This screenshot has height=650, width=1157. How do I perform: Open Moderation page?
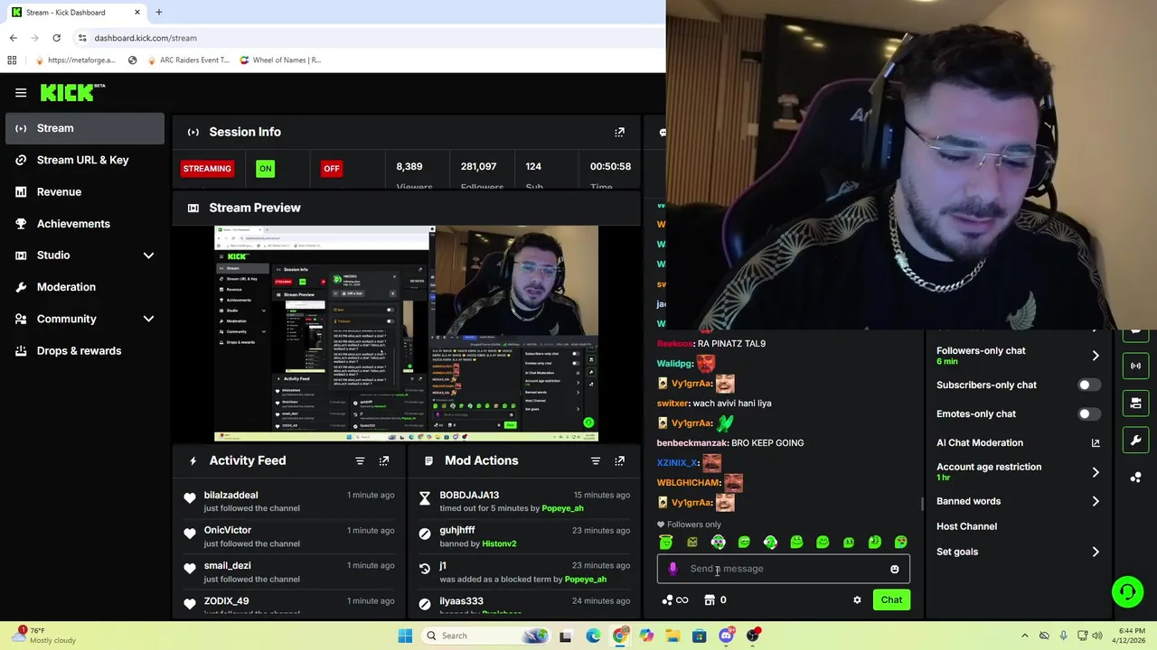tap(85, 287)
